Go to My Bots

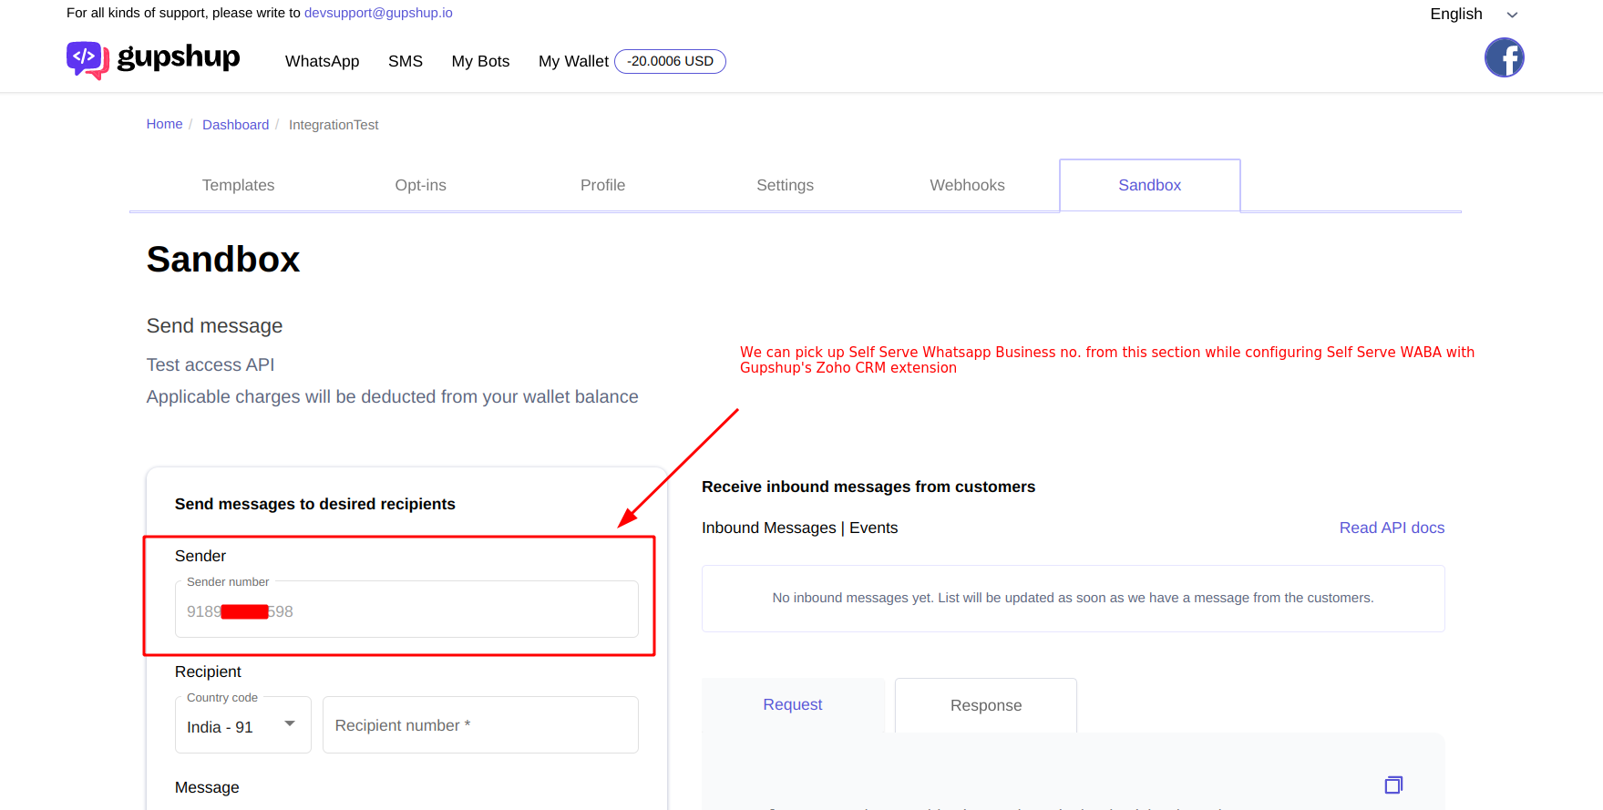480,61
